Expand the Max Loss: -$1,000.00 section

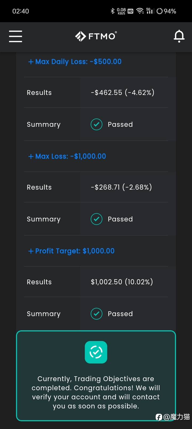point(67,156)
